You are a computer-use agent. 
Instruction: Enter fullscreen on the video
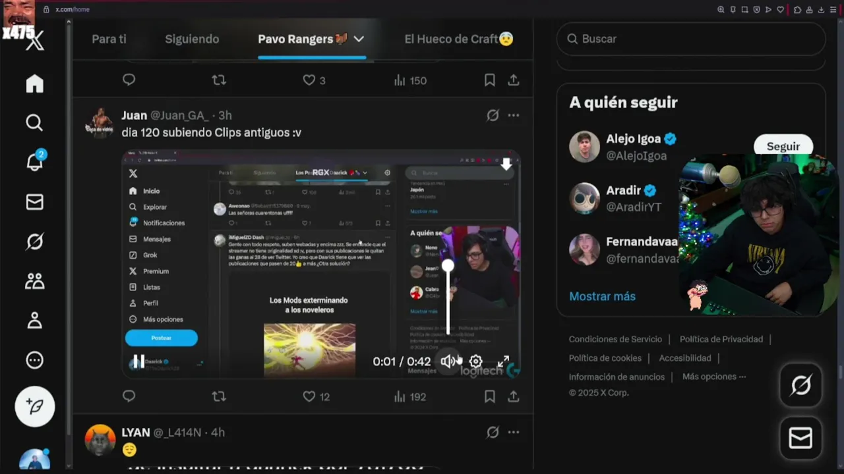coord(503,361)
